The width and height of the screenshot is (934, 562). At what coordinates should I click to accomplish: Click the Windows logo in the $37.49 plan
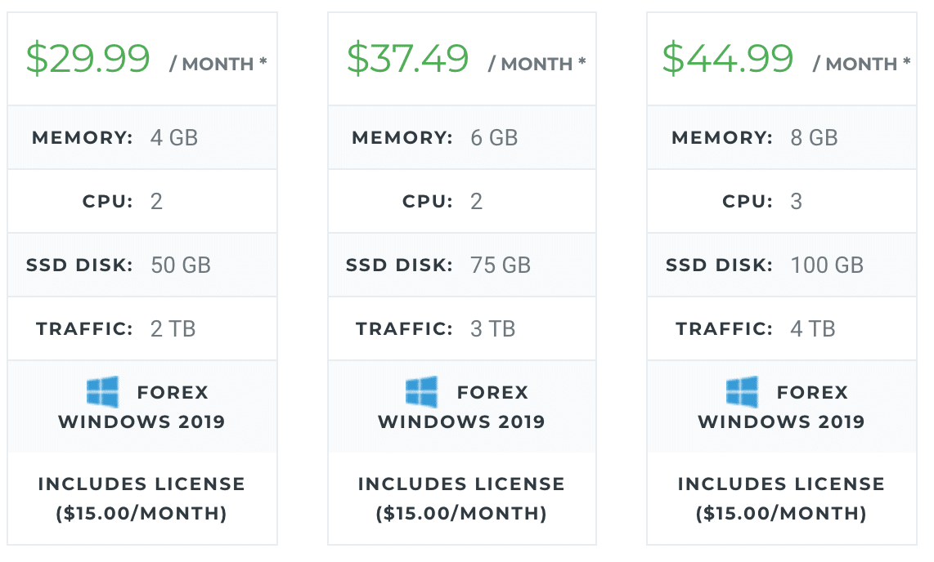coord(422,392)
